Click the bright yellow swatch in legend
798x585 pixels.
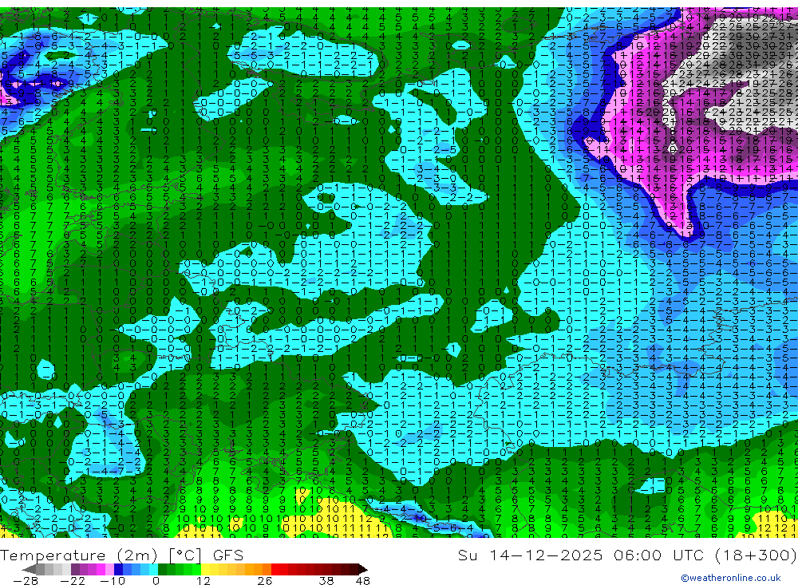(205, 569)
